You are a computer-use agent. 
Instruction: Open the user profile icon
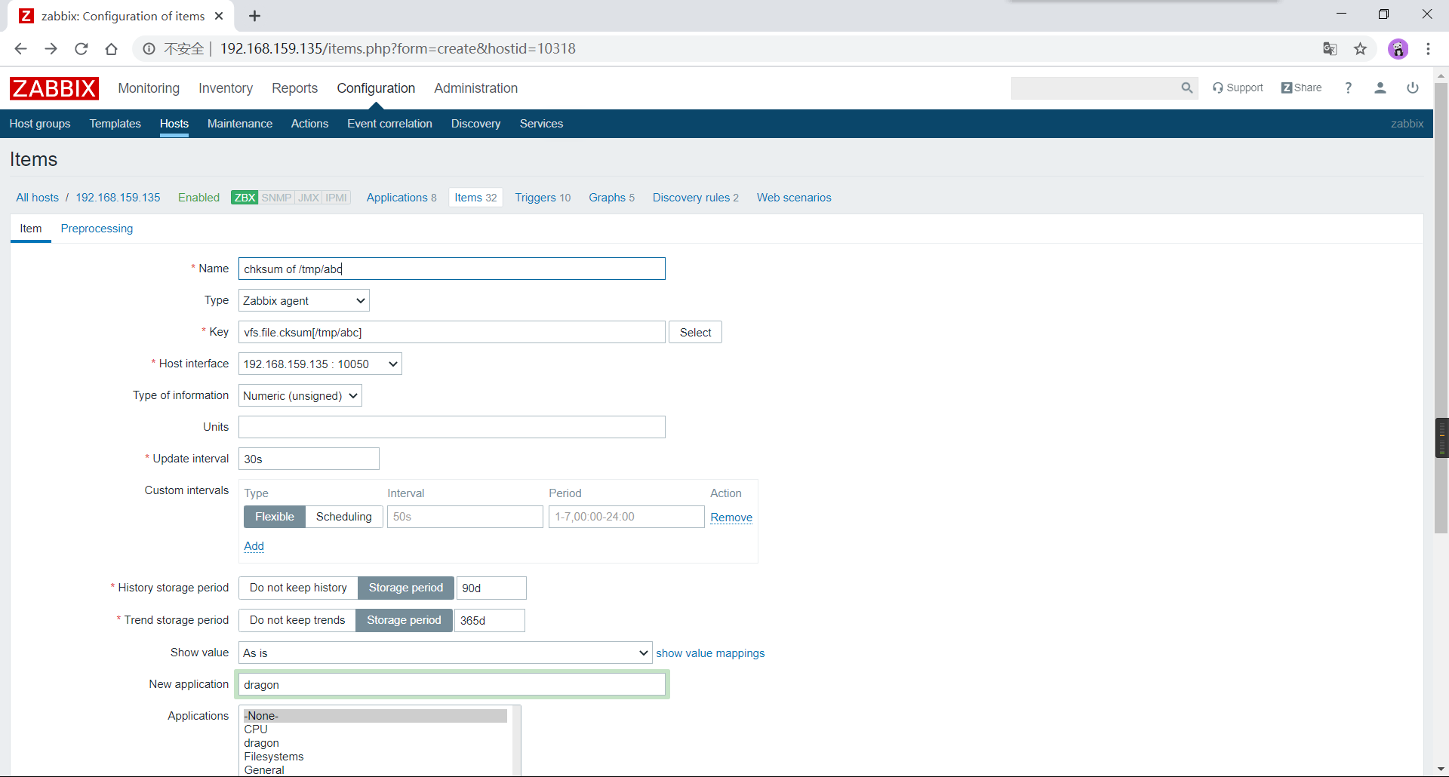click(x=1380, y=88)
